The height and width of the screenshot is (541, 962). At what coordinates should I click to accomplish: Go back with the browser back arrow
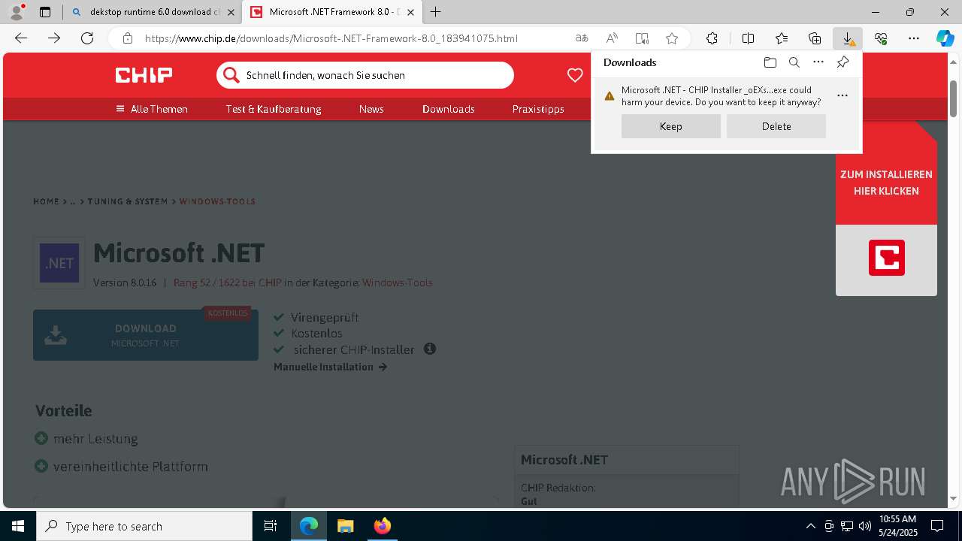tap(21, 38)
